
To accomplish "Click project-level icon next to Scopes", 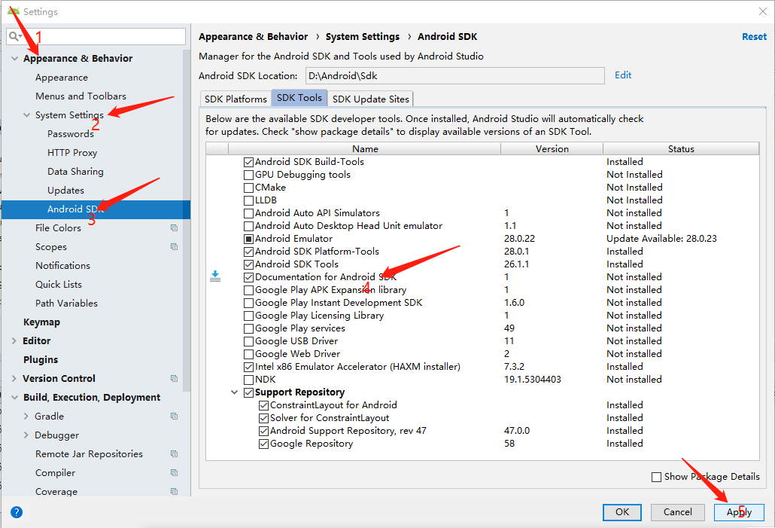I will [174, 247].
